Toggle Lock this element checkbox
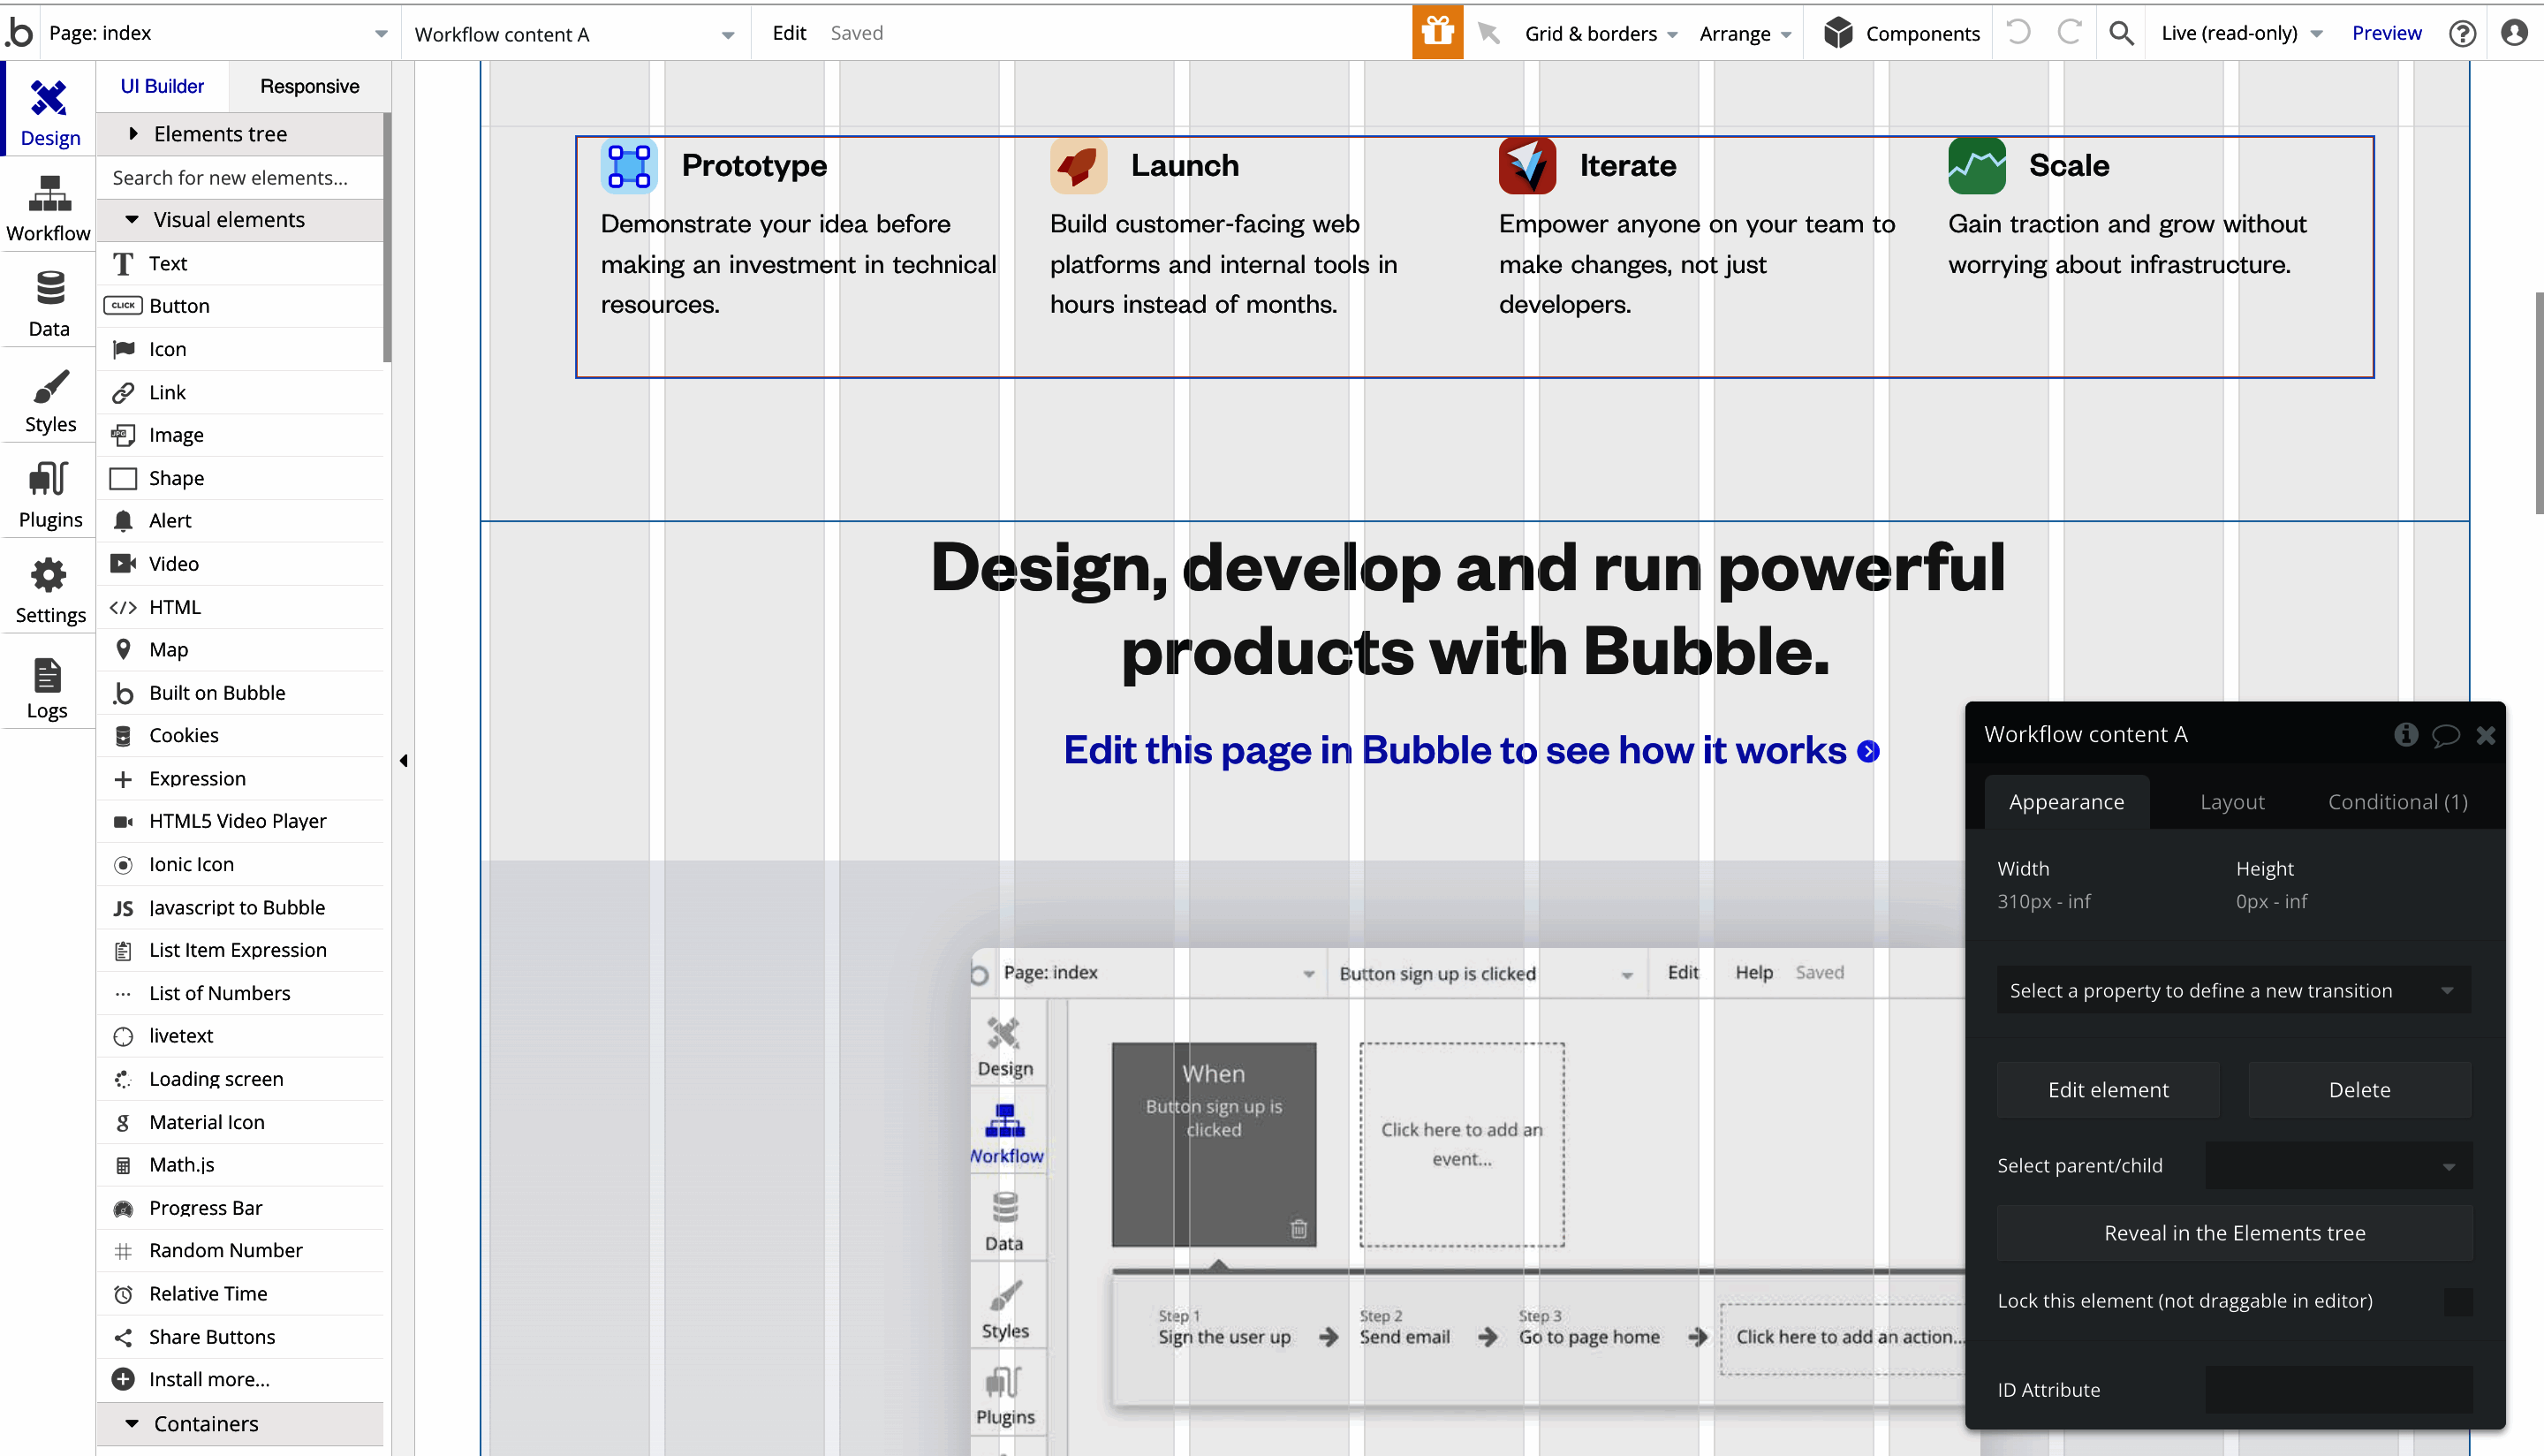The width and height of the screenshot is (2544, 1456). pos(2457,1301)
